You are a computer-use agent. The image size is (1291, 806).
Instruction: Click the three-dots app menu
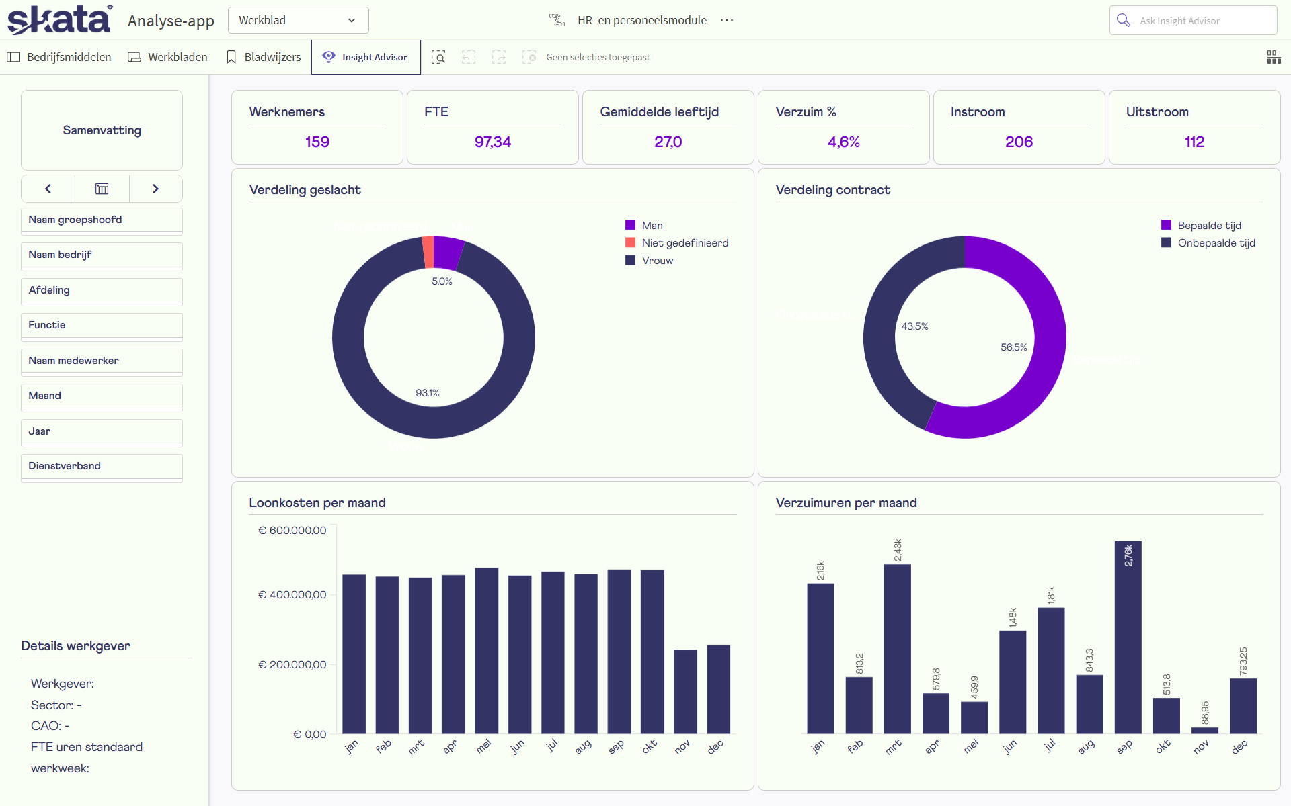click(x=726, y=20)
